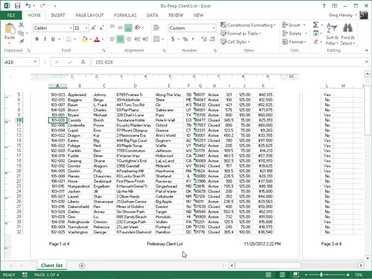Click the Format as Table button
The image size is (372, 279).
241,33
